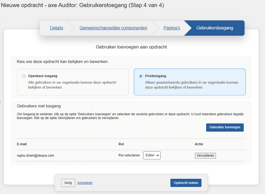Click the raghu.bhairi@deque.com email entry
The width and height of the screenshot is (265, 194).
35,155
